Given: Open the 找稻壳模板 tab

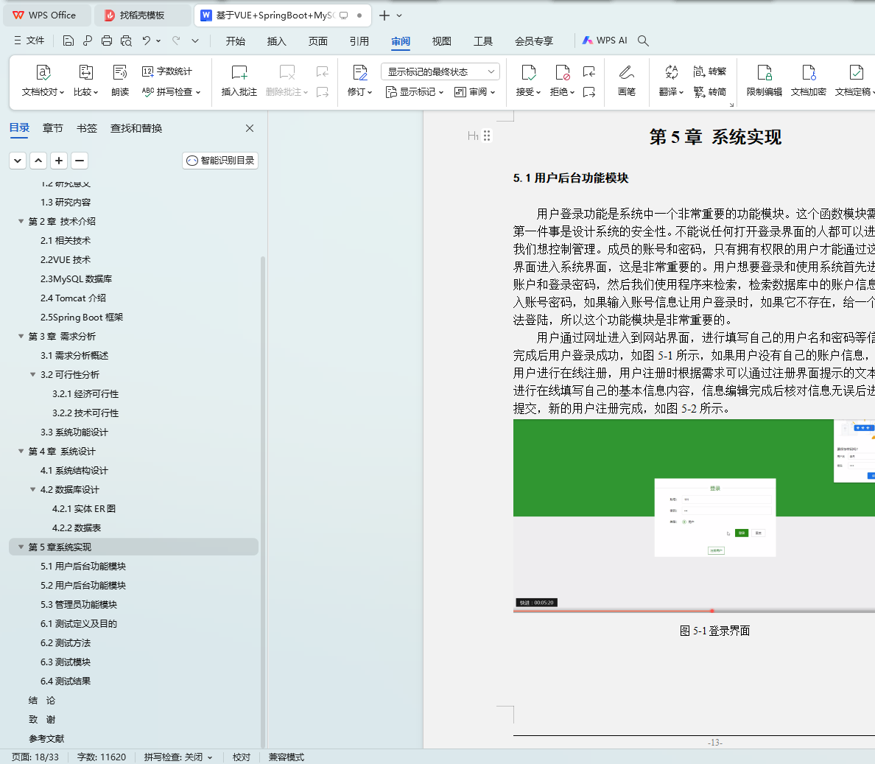Looking at the screenshot, I should (x=141, y=15).
